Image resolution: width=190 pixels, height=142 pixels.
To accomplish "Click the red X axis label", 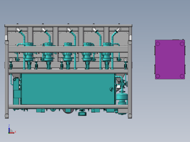I will click(15, 132).
